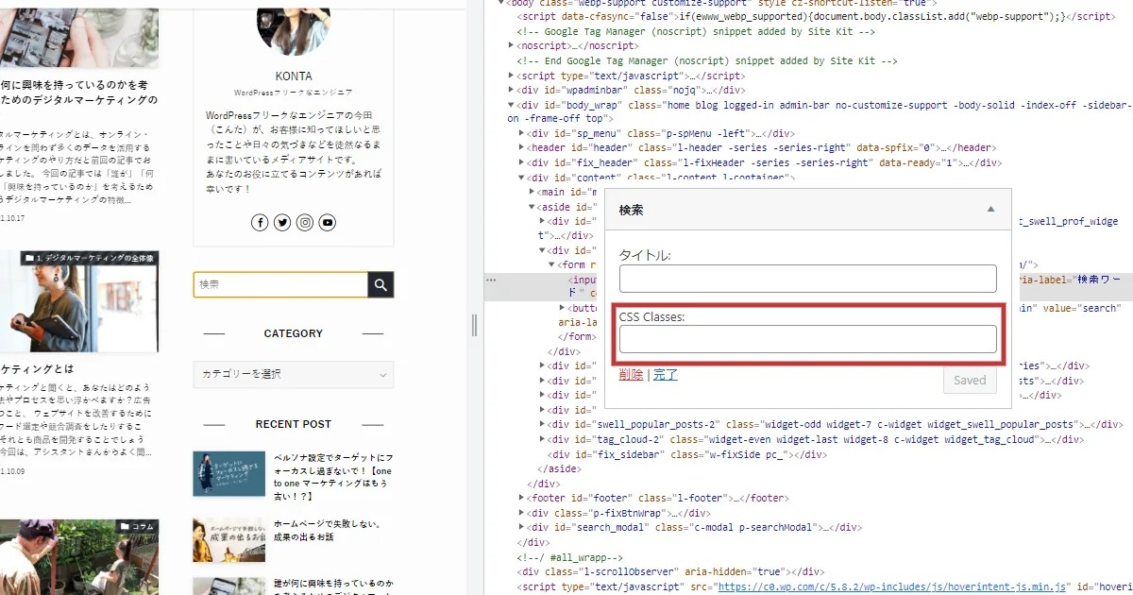Expand the swell_popular_posts-2 div node

(x=543, y=425)
